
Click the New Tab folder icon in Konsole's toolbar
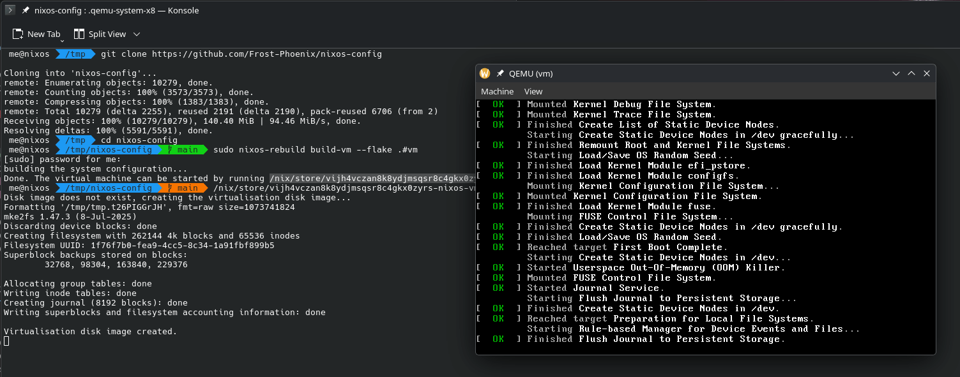19,33
